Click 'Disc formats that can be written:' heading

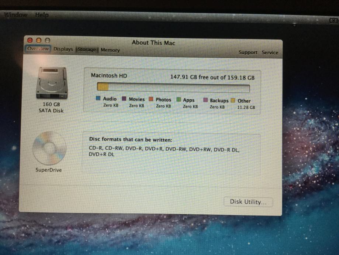[131, 139]
